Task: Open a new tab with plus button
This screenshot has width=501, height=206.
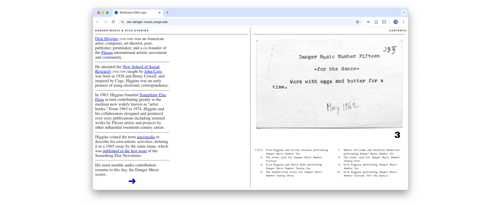Action: coord(167,13)
